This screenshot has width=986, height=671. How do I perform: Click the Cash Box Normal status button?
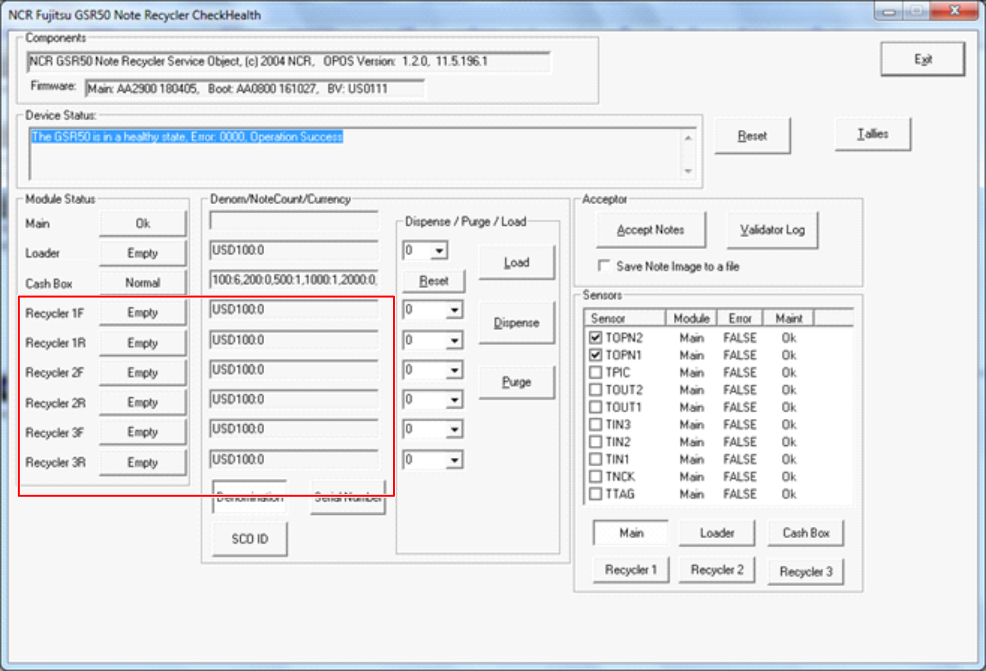point(142,283)
